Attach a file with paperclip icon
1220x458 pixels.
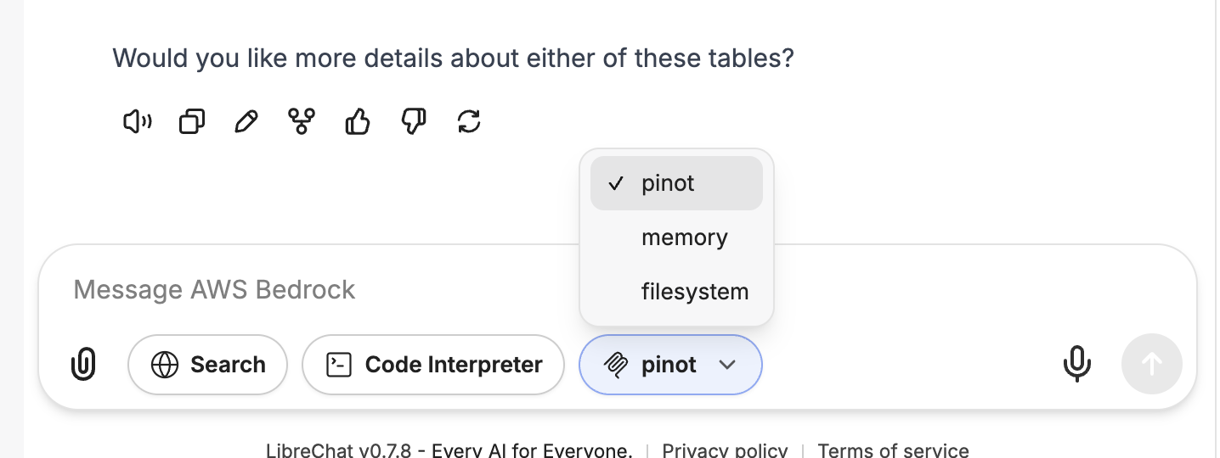(83, 365)
